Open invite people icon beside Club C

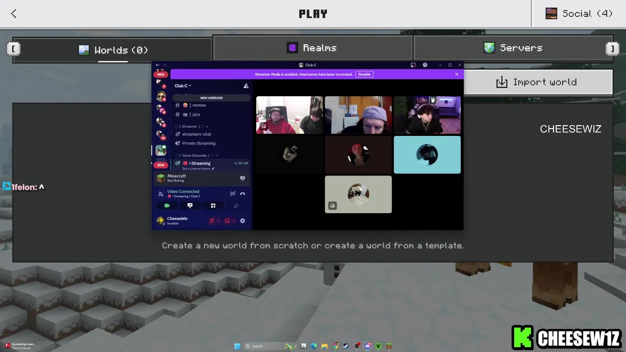pos(246,86)
